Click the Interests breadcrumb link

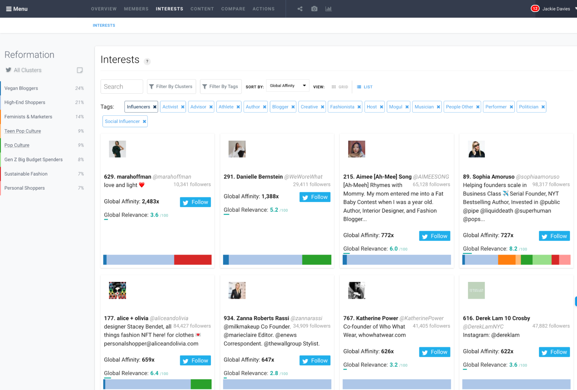click(104, 25)
